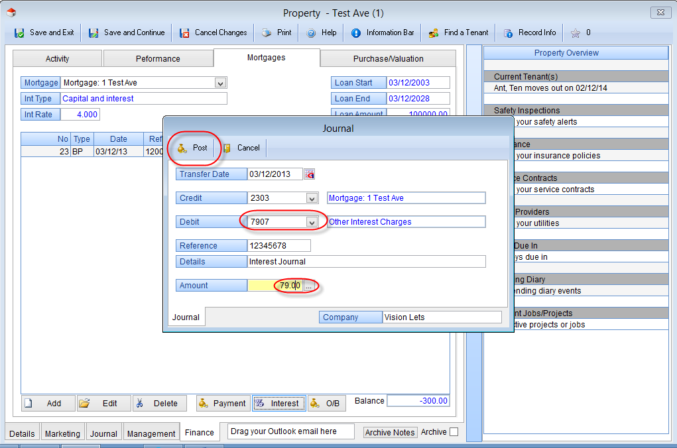Close the Property window
677x448 pixels.
coord(660,13)
